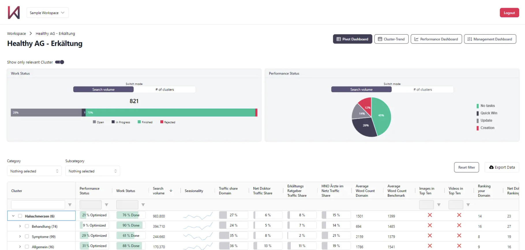This screenshot has height=250, width=525.
Task: Click the 29% dark pie slice
Action: click(365, 126)
